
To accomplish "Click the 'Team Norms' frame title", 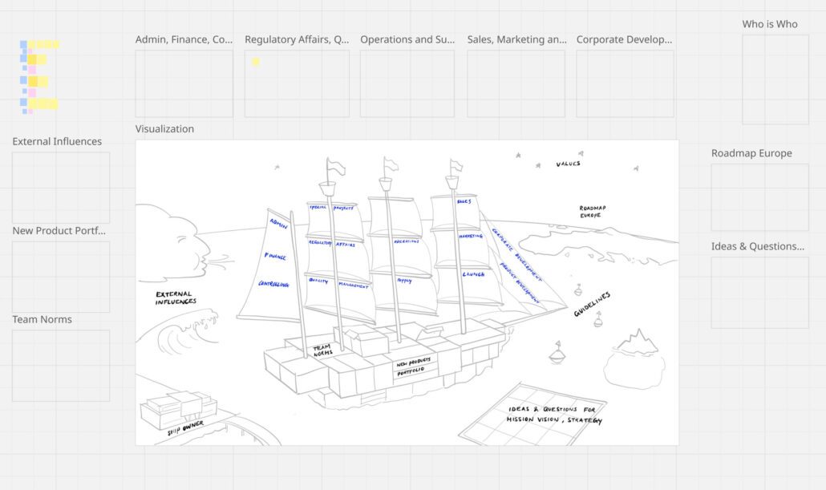I will tap(42, 319).
